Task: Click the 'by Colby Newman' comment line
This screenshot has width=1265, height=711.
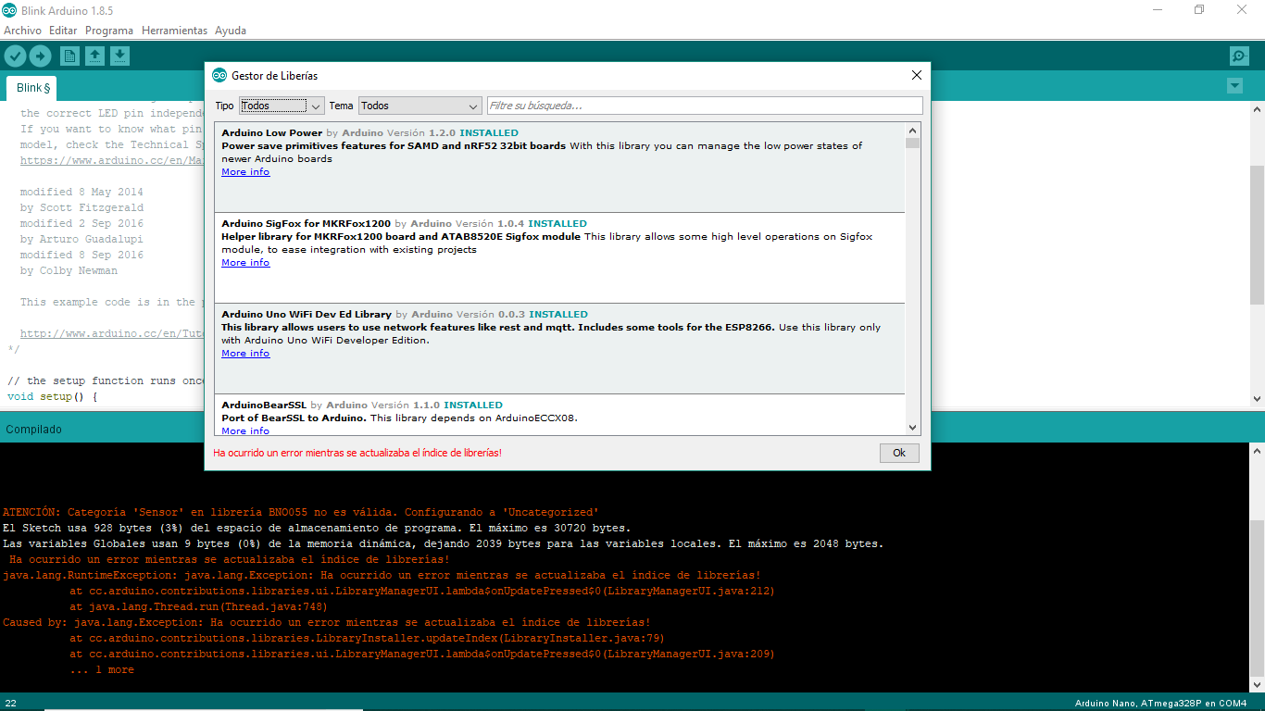Action: [x=69, y=270]
